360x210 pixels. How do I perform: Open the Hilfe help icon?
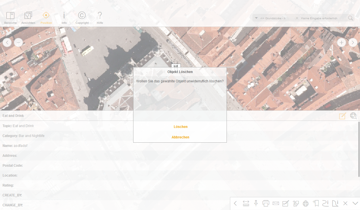(100, 18)
